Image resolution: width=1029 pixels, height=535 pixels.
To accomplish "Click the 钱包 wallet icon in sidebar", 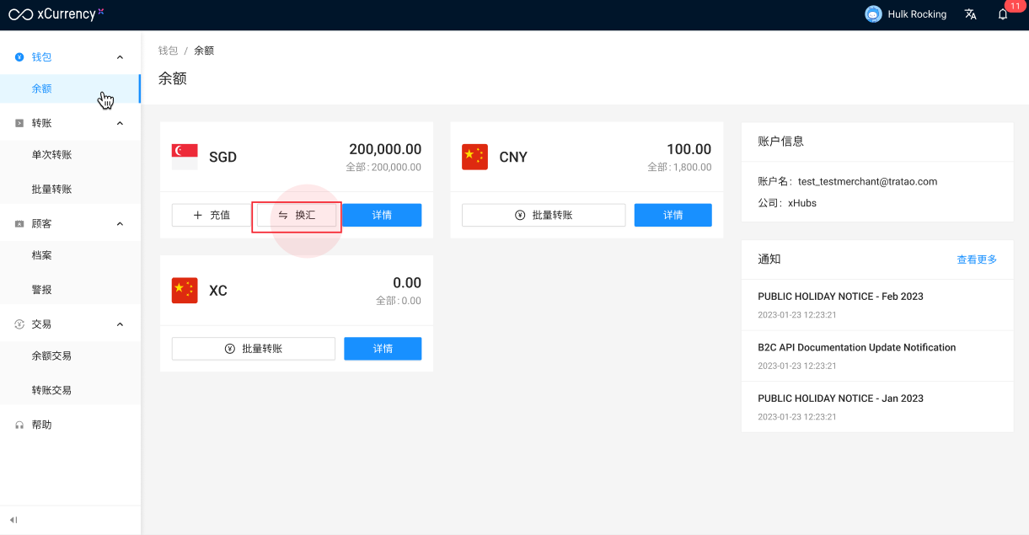I will [x=19, y=57].
